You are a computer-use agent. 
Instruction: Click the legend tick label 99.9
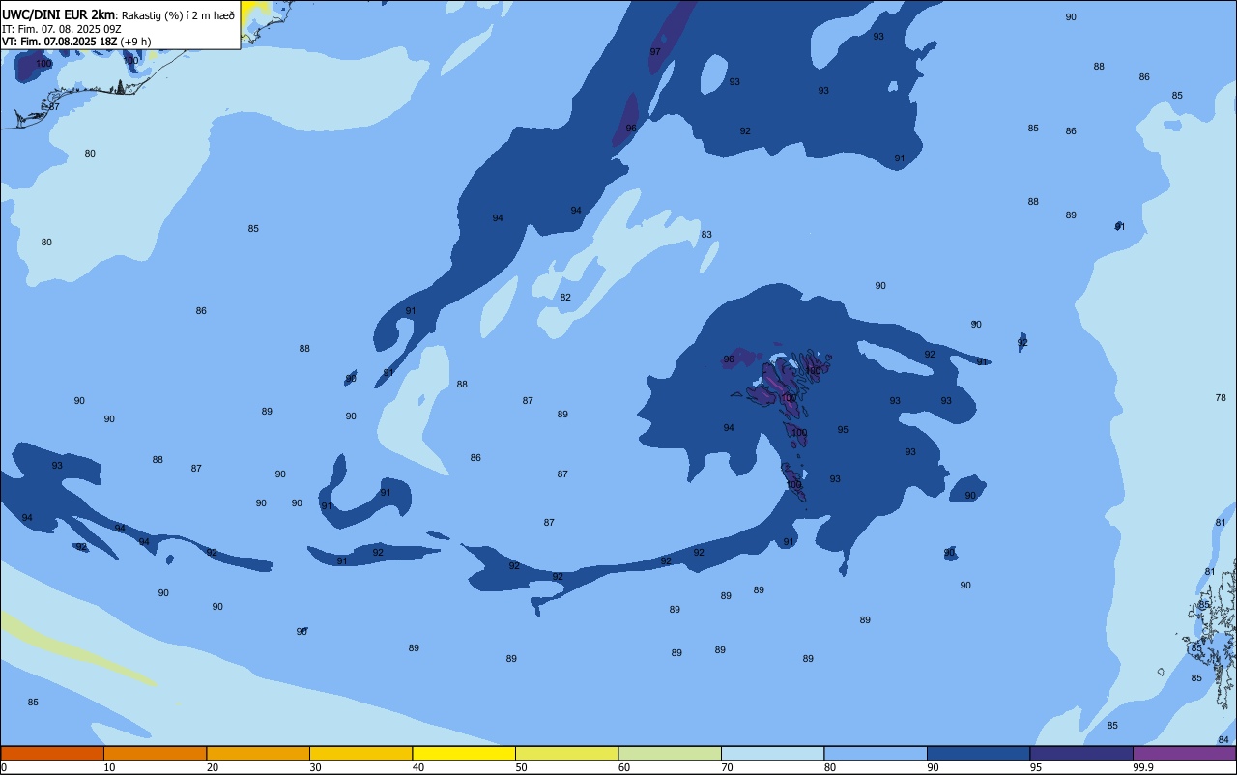[1143, 767]
